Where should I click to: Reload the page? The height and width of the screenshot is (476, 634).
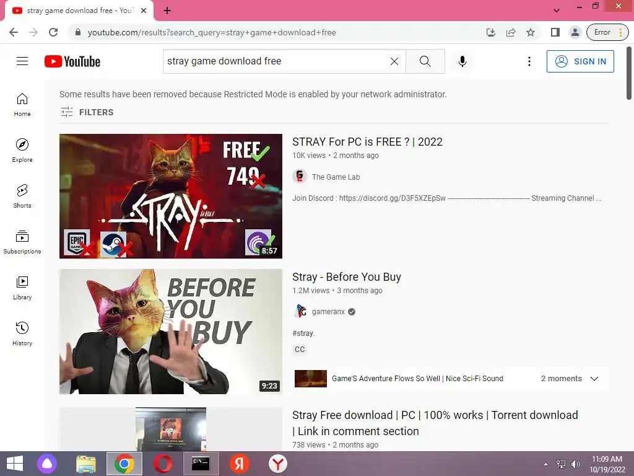pyautogui.click(x=53, y=32)
